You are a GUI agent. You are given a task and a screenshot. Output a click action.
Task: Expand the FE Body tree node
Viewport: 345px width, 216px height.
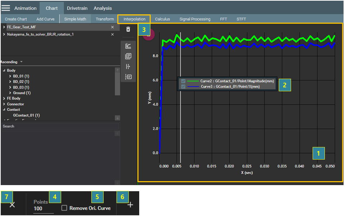pyautogui.click(x=4, y=98)
